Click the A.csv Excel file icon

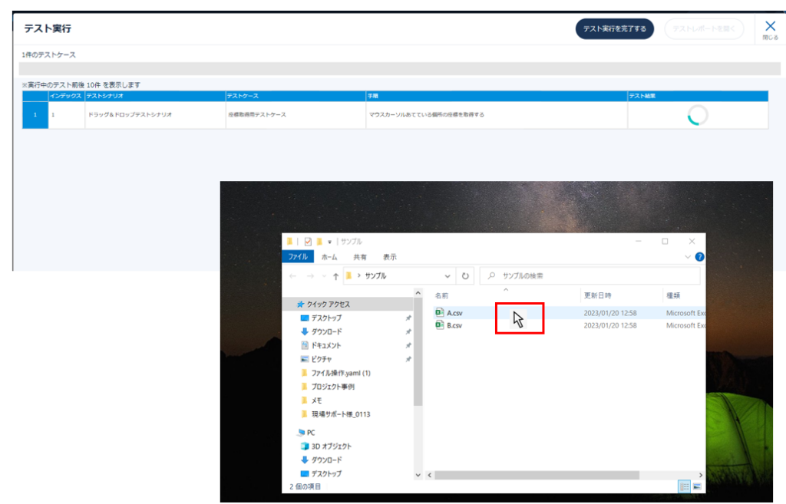[x=440, y=313]
